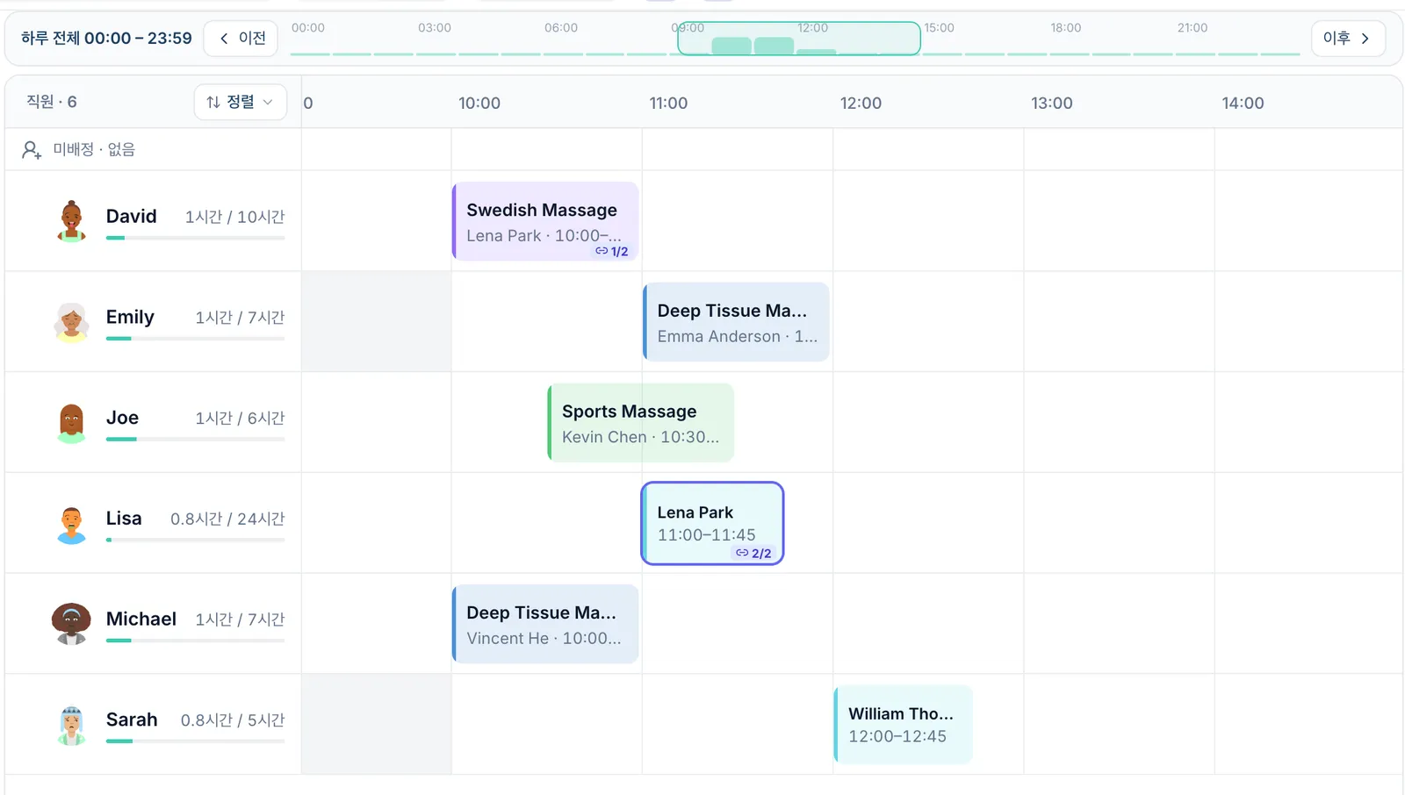Click Sarah's avatar icon
Image resolution: width=1405 pixels, height=795 pixels.
pyautogui.click(x=71, y=725)
